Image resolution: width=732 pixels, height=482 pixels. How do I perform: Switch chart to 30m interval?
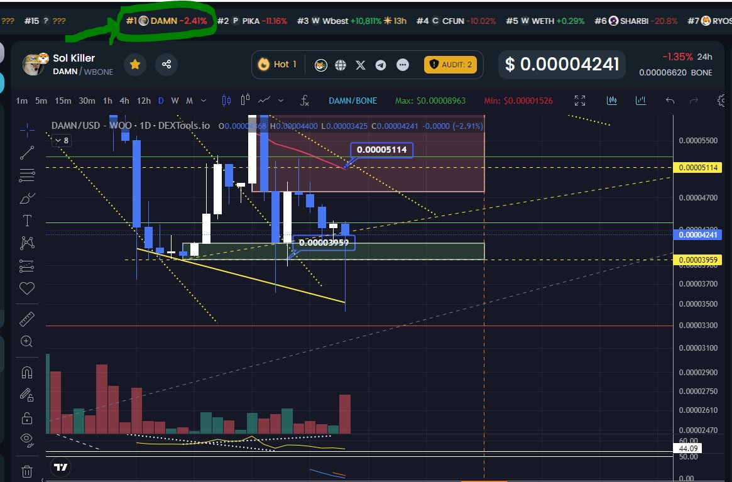point(87,101)
